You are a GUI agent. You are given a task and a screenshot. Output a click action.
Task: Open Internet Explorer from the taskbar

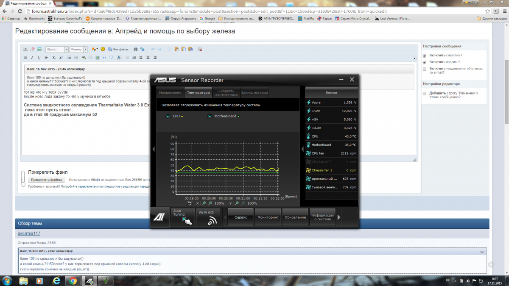56,280
